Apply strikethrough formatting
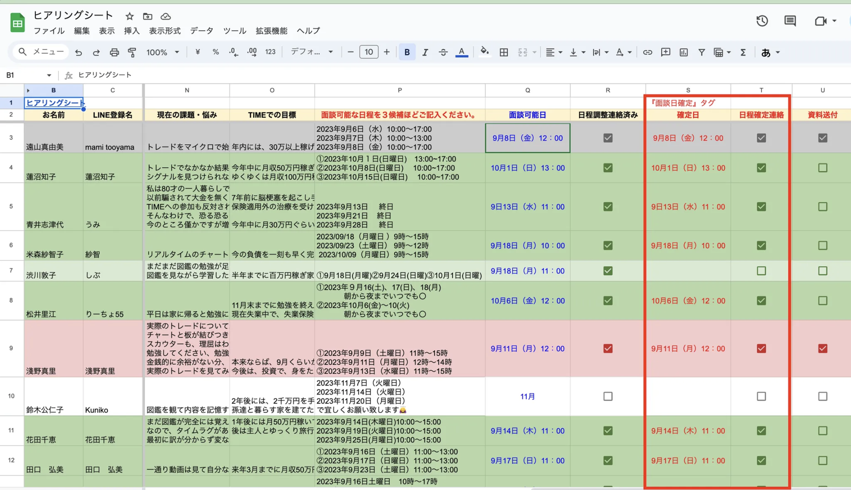This screenshot has width=851, height=490. click(443, 52)
